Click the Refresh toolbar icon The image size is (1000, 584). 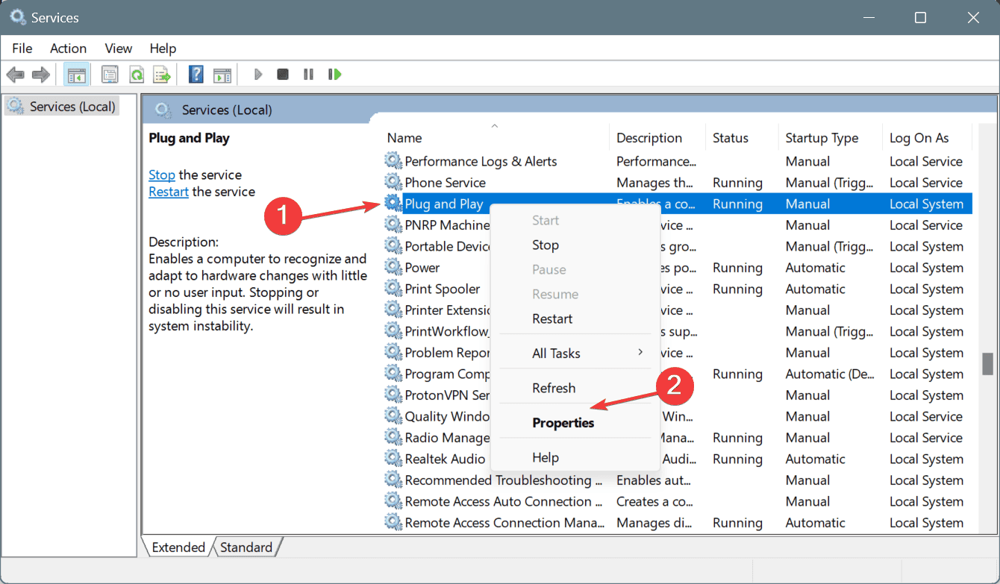[x=136, y=75]
